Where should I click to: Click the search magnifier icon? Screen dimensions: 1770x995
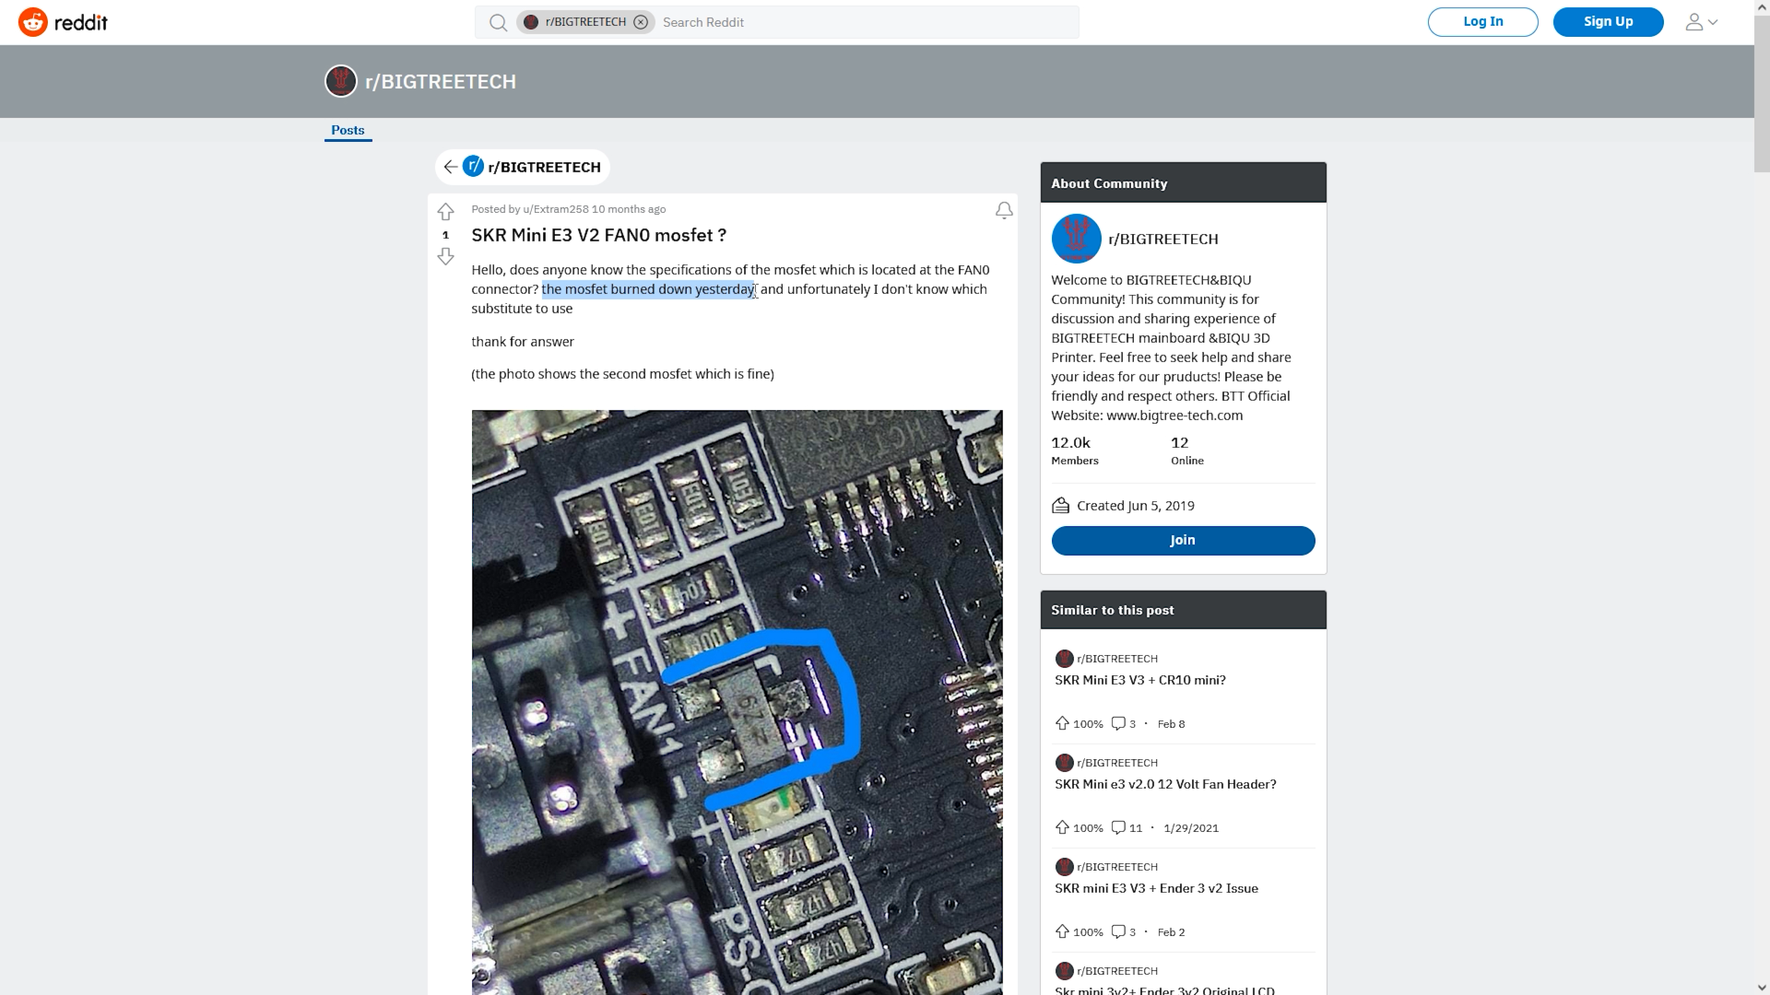(498, 22)
